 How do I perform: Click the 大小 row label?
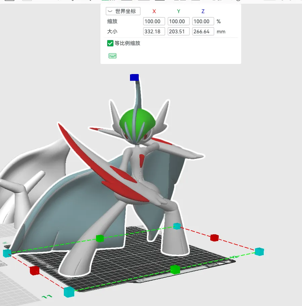coord(112,31)
